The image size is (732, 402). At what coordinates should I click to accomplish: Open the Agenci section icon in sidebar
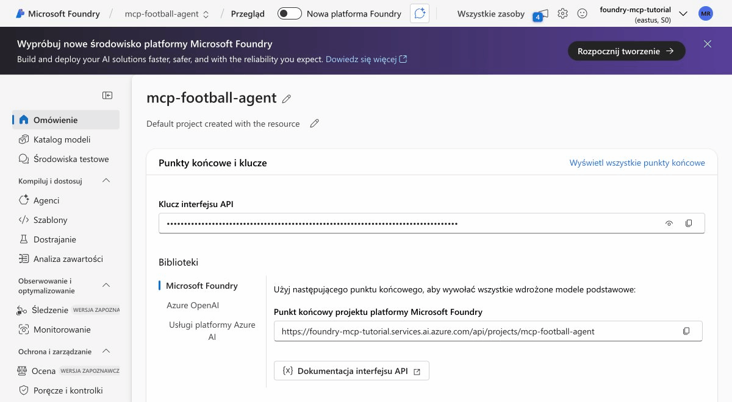(x=23, y=200)
